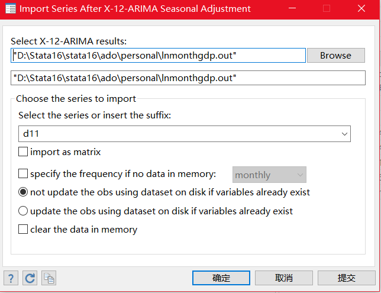The image size is (381, 293).
Task: Minimize the Import Series dialog
Action: 291,9
